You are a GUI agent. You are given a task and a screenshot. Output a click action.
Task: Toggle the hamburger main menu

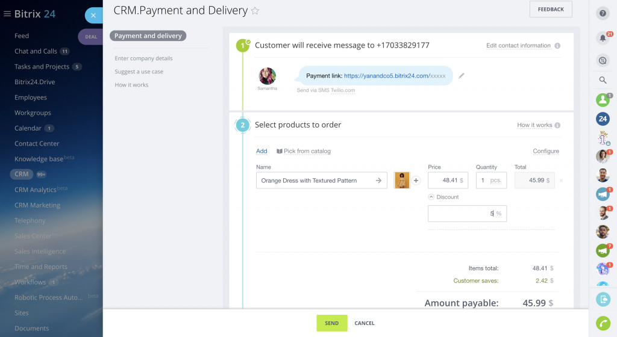tap(7, 14)
